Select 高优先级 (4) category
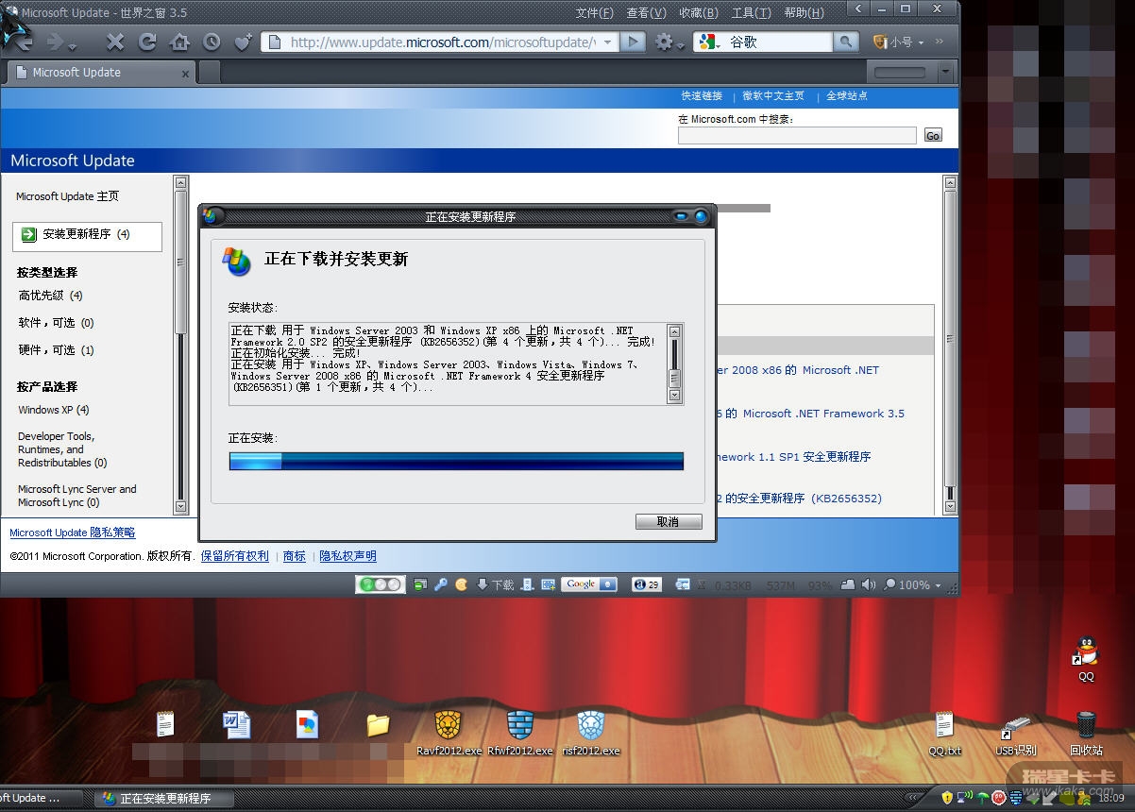The image size is (1135, 812). click(51, 296)
